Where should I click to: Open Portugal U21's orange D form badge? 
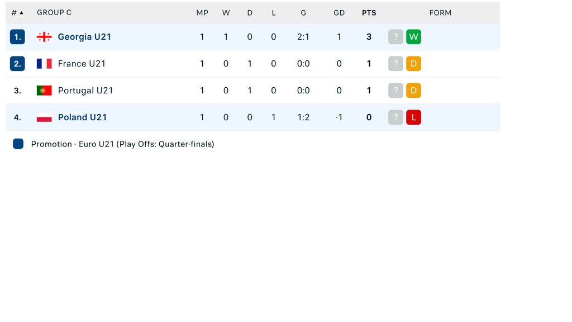[x=413, y=91]
